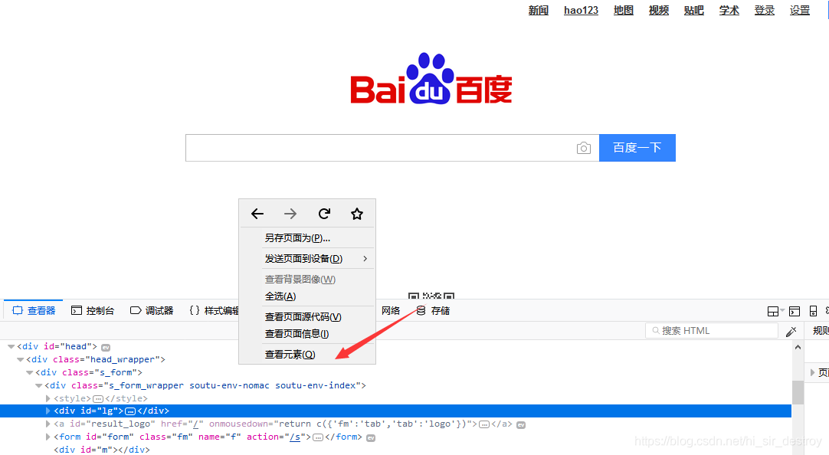This screenshot has height=455, width=829.
Task: Switch to the 查看器 devtools tab
Action: (x=34, y=311)
